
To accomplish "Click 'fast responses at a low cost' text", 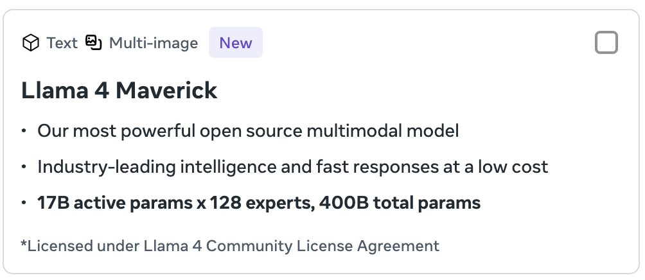I will 432,167.
